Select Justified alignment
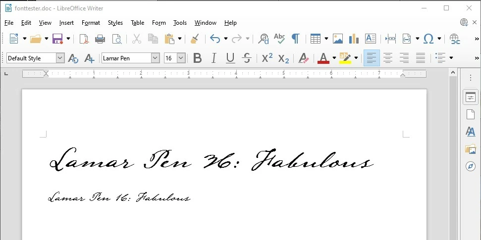 point(420,58)
